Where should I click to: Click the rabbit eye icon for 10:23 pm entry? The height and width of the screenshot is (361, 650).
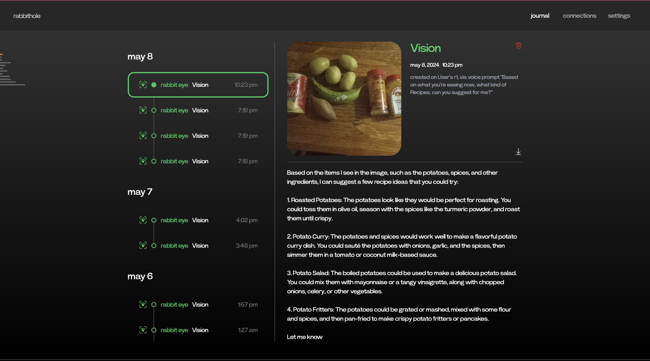click(x=143, y=85)
